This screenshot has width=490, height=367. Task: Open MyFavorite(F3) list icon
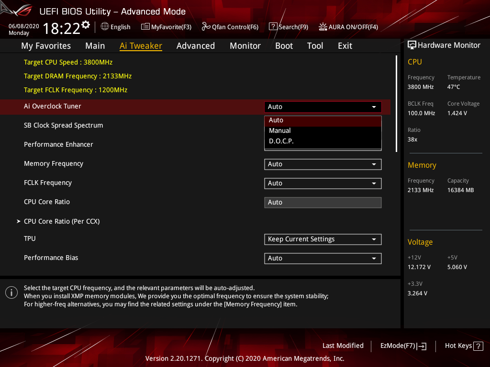tap(145, 27)
